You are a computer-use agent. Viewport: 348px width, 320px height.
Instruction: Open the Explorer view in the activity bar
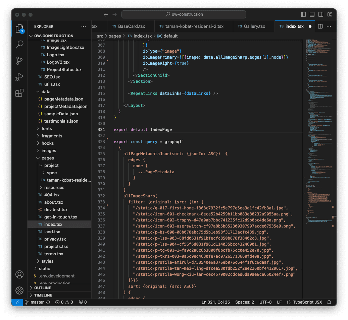[x=19, y=28]
